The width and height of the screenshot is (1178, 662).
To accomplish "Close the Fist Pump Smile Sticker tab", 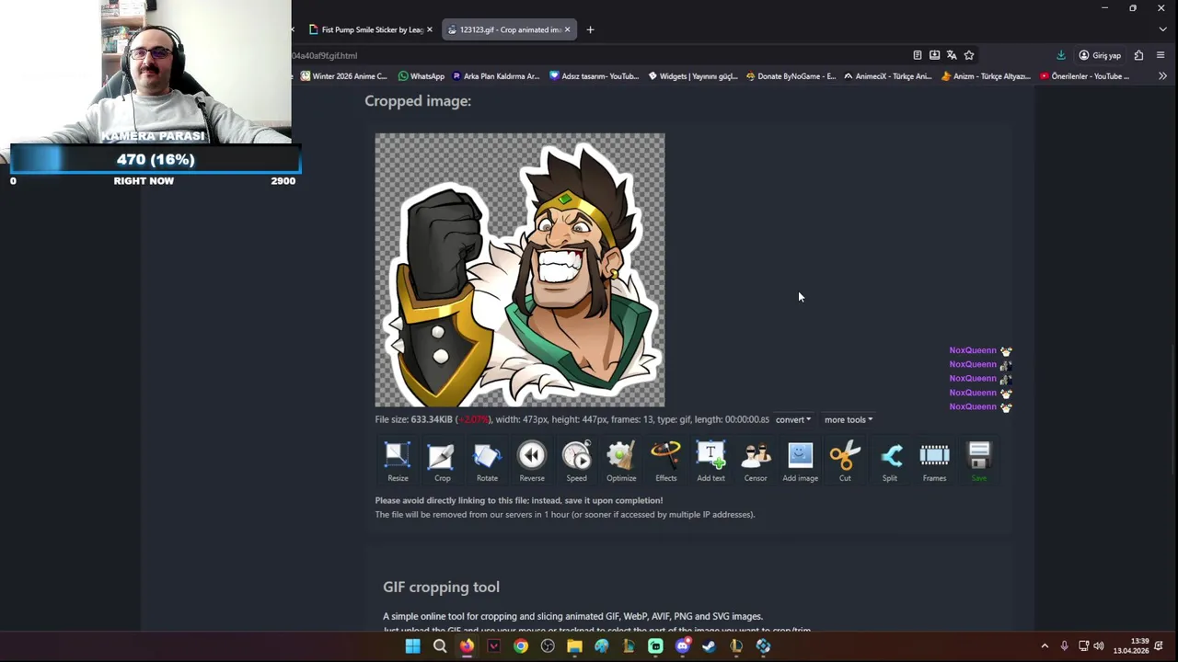I will coord(429,29).
